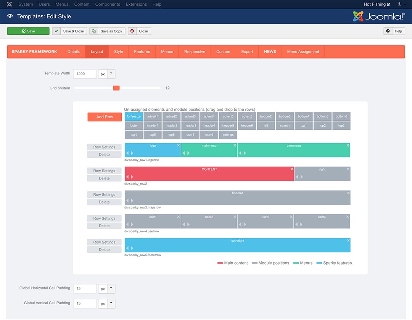Remove the user3 cell via X icon
This screenshot has height=320, width=412.
tap(291, 217)
